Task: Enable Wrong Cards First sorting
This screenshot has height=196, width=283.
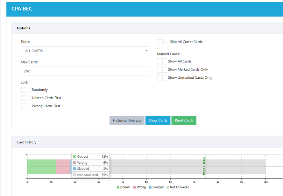Action: tap(26, 106)
